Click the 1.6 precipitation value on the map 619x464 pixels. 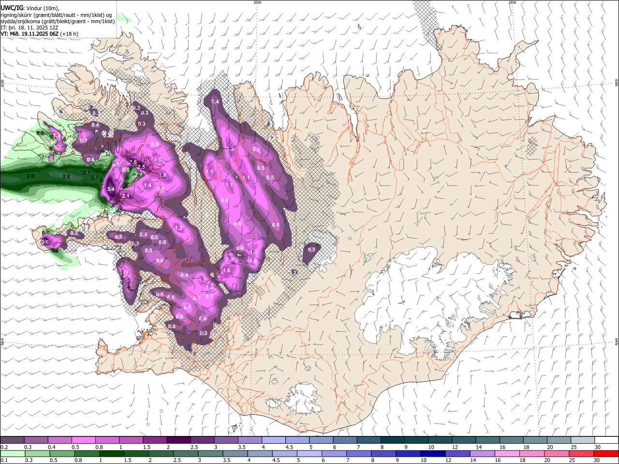(226, 271)
